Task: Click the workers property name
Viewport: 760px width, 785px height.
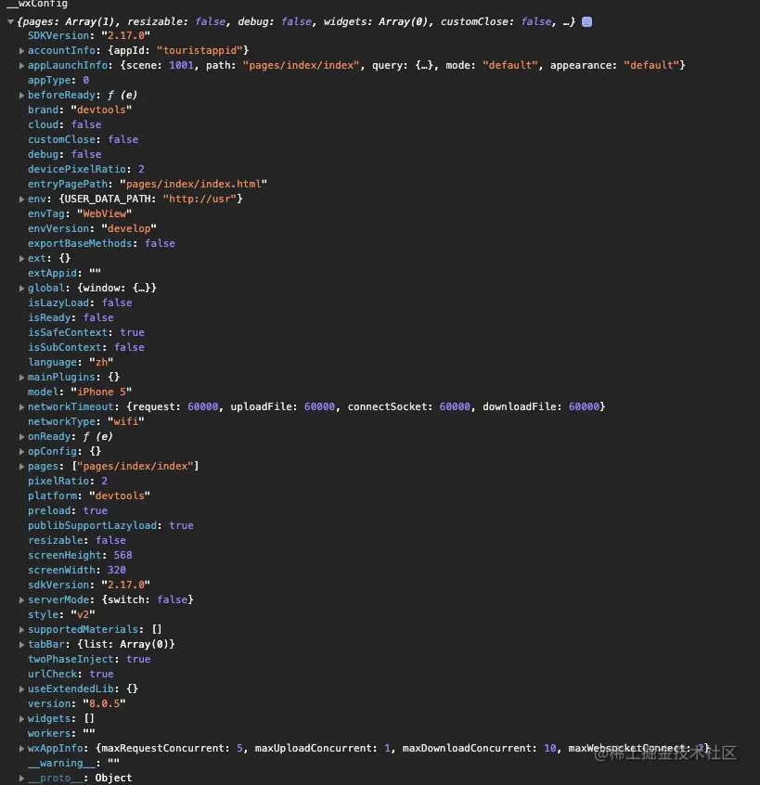Action: (x=48, y=733)
